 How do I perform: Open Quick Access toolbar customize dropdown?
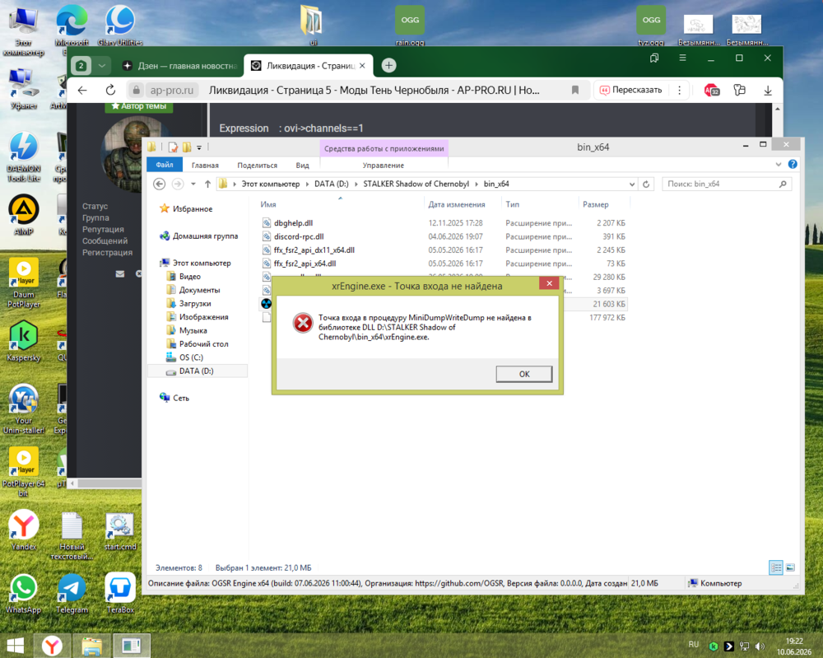199,147
